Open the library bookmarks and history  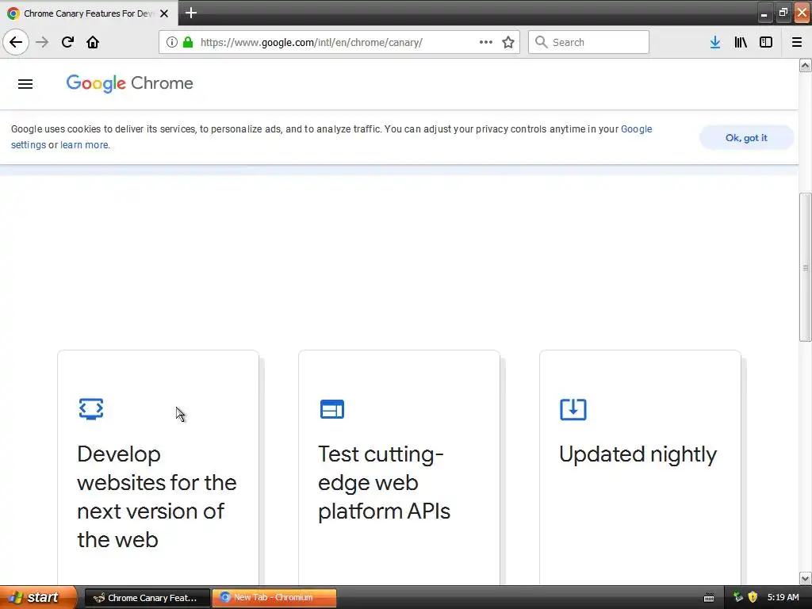pos(741,42)
